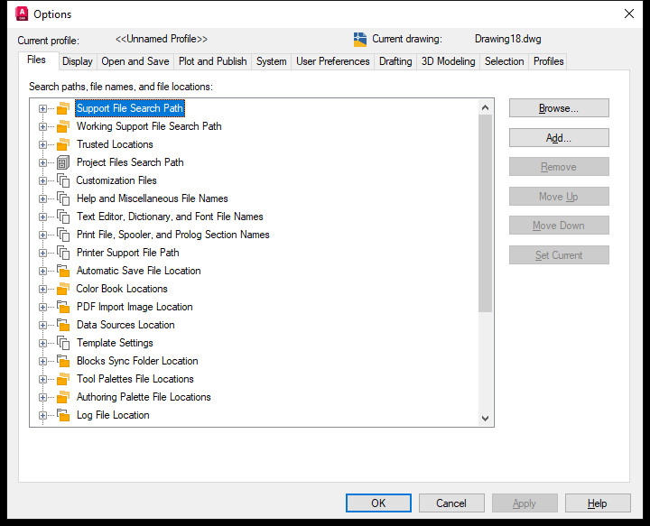Click the Automatic Save File Location icon
This screenshot has height=526, width=650.
click(x=63, y=271)
